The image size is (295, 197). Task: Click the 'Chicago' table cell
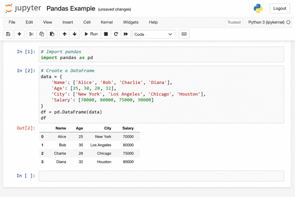tap(104, 153)
